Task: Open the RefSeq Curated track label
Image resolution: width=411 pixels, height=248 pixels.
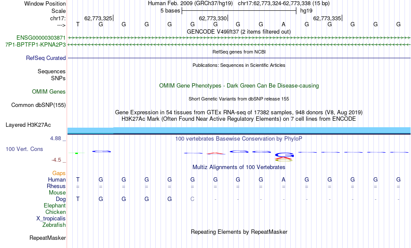Action: [x=46, y=58]
